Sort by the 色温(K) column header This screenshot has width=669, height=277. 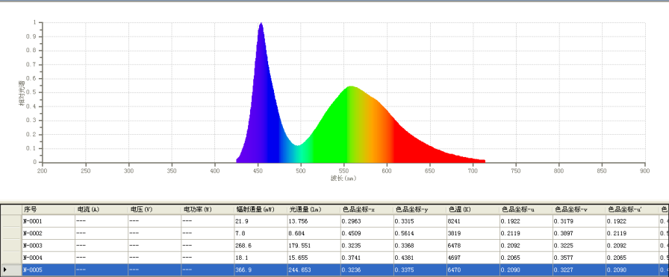coord(473,209)
